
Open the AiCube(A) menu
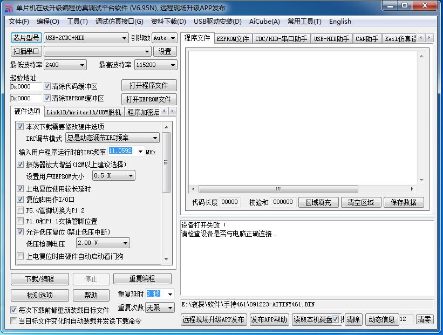pos(264,22)
